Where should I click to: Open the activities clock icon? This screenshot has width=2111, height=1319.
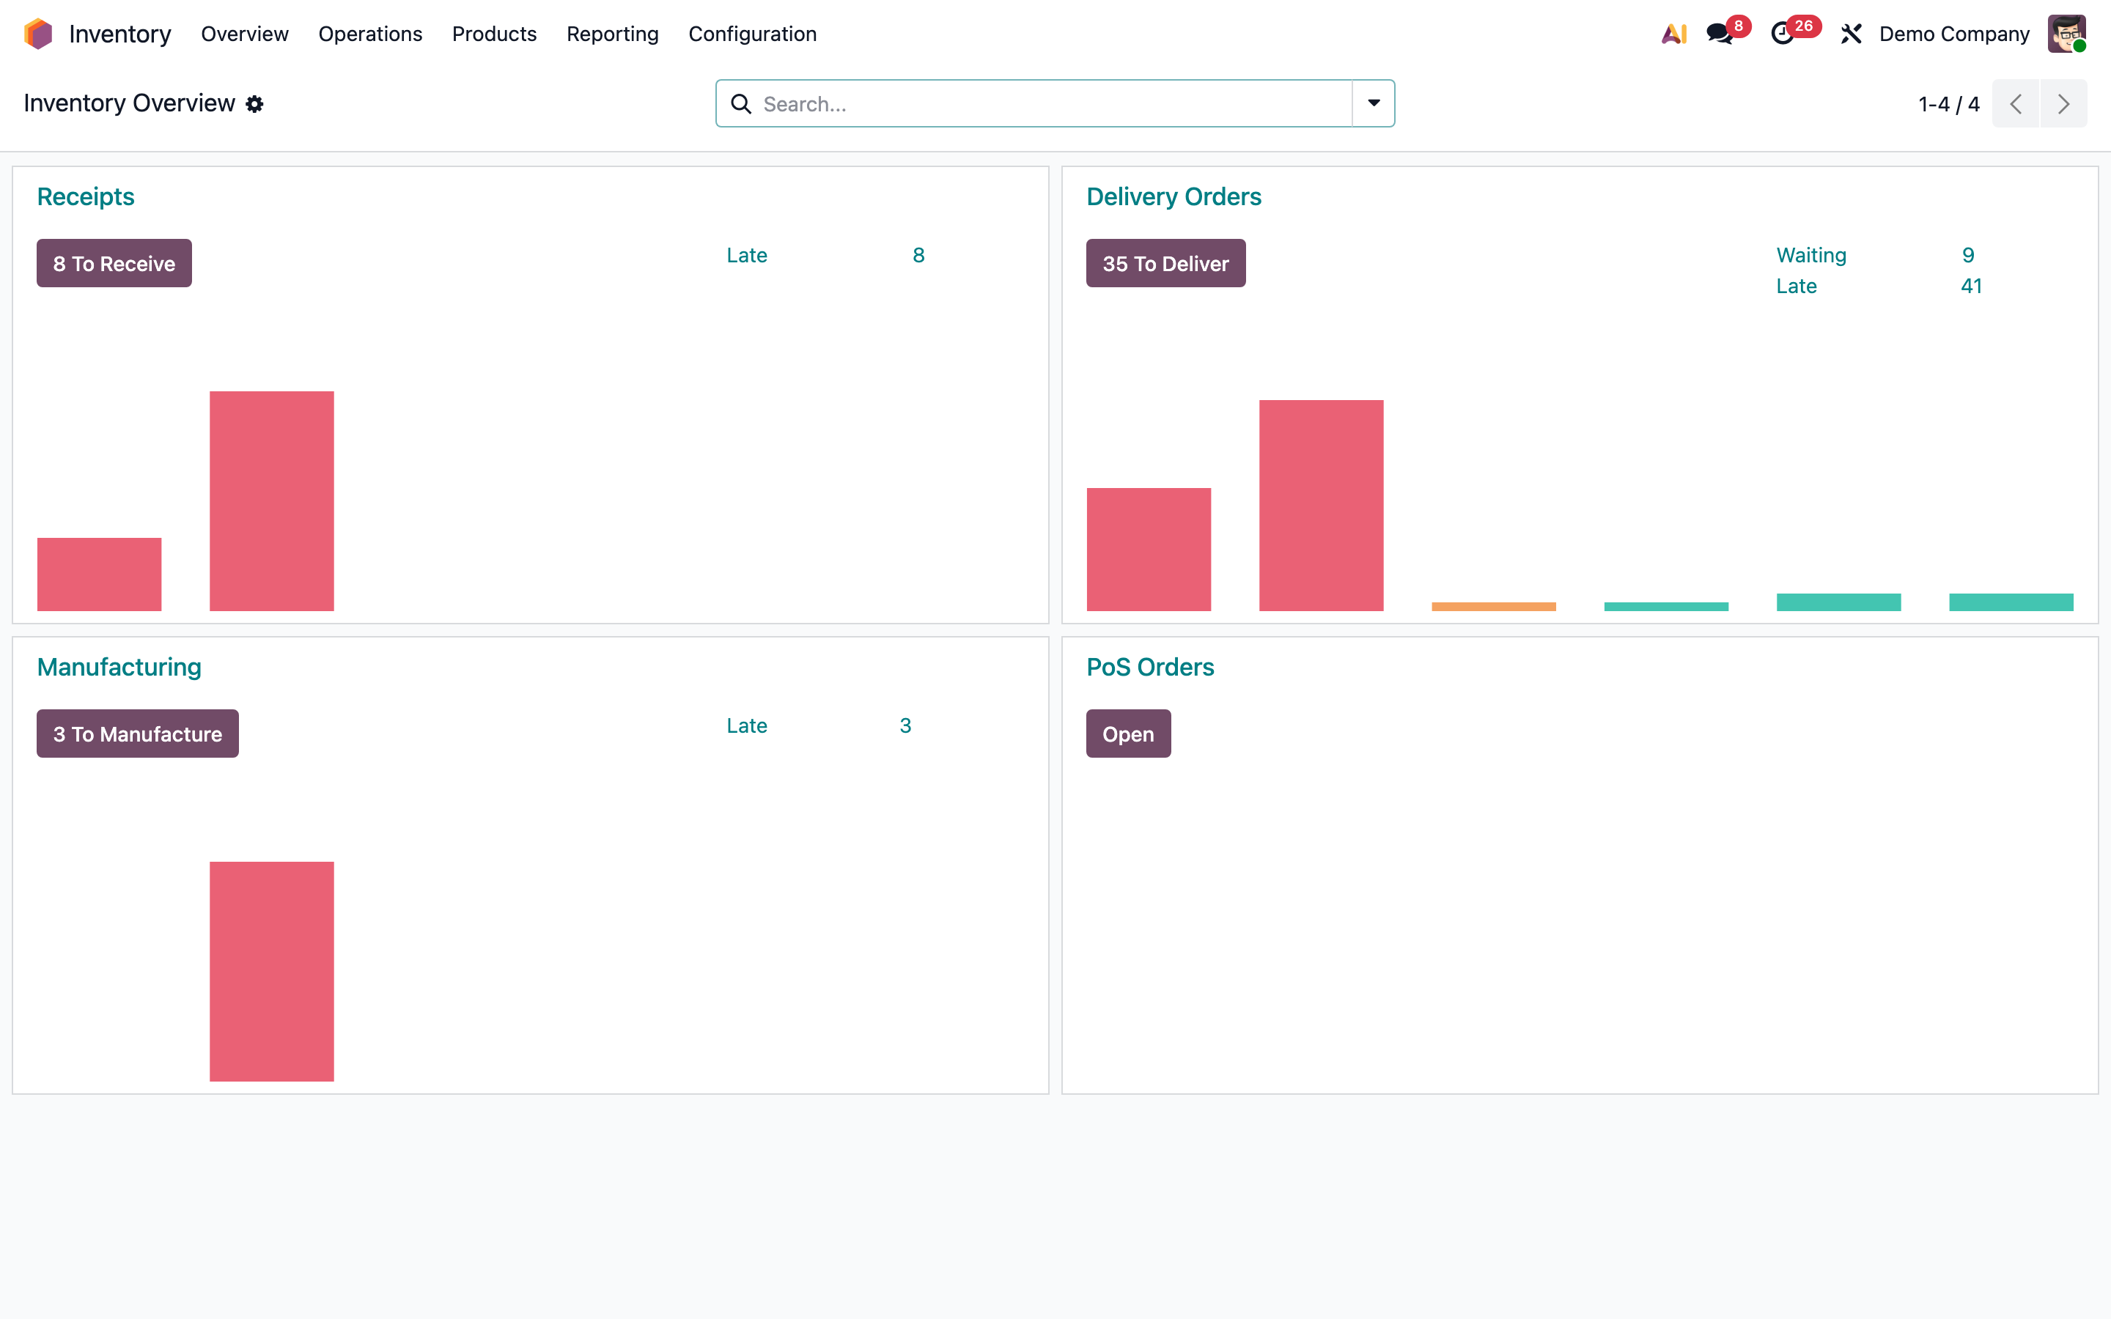click(x=1782, y=34)
